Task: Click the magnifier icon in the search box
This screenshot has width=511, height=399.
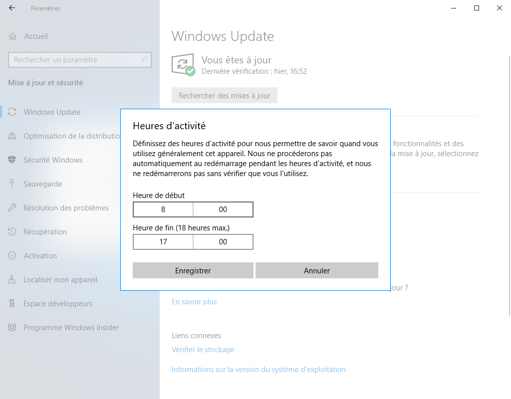Action: tap(144, 60)
